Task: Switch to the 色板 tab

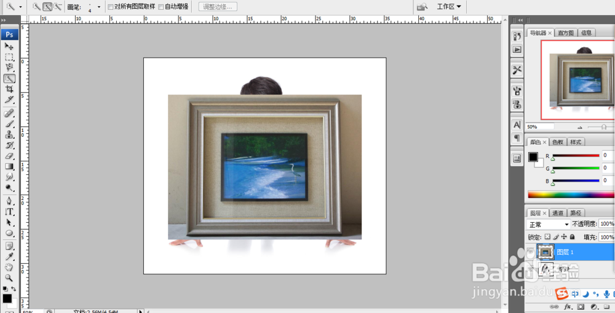Action: pyautogui.click(x=558, y=142)
